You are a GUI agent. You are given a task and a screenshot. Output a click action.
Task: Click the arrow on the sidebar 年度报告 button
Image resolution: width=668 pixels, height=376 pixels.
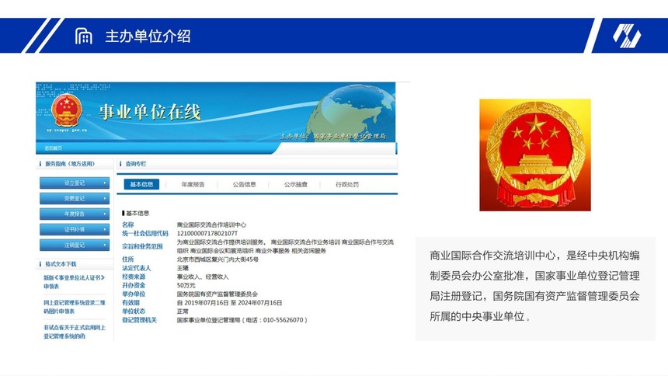(104, 214)
